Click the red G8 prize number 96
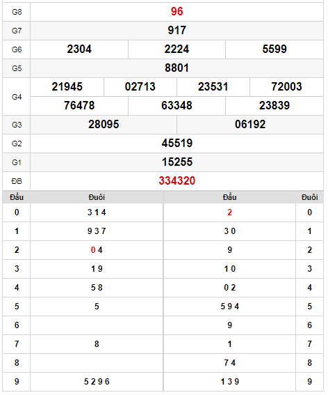This screenshot has height=395, width=328. coord(177,12)
